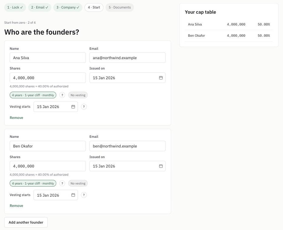Remove founder Ben Okafor
283x230 pixels.
click(16, 206)
